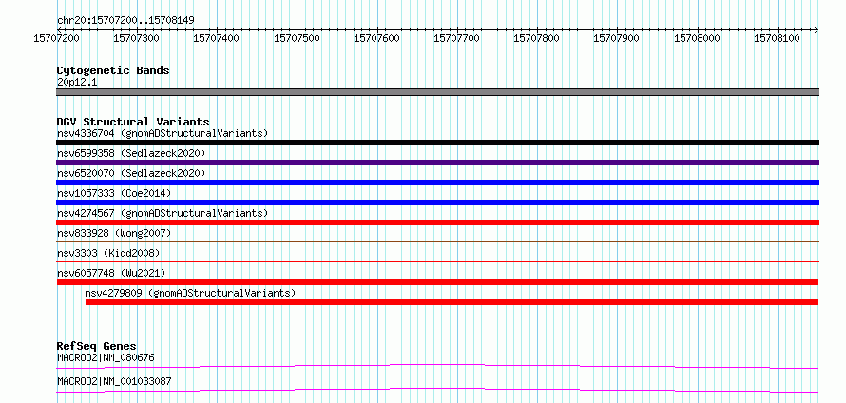Open variant nsv4274567 gnomAD label
Screen dimensions: 846x403
point(163,213)
